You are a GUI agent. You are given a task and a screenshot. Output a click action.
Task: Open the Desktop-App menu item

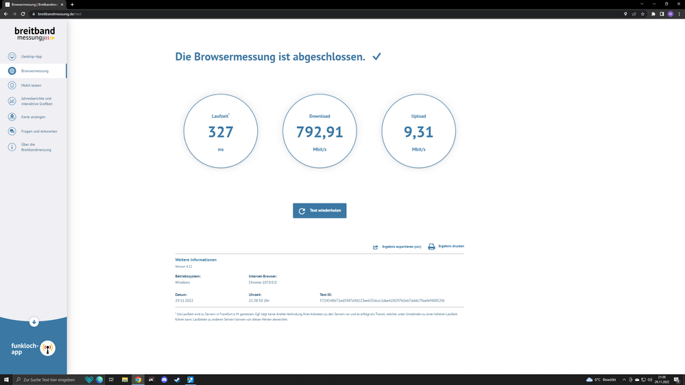click(32, 56)
